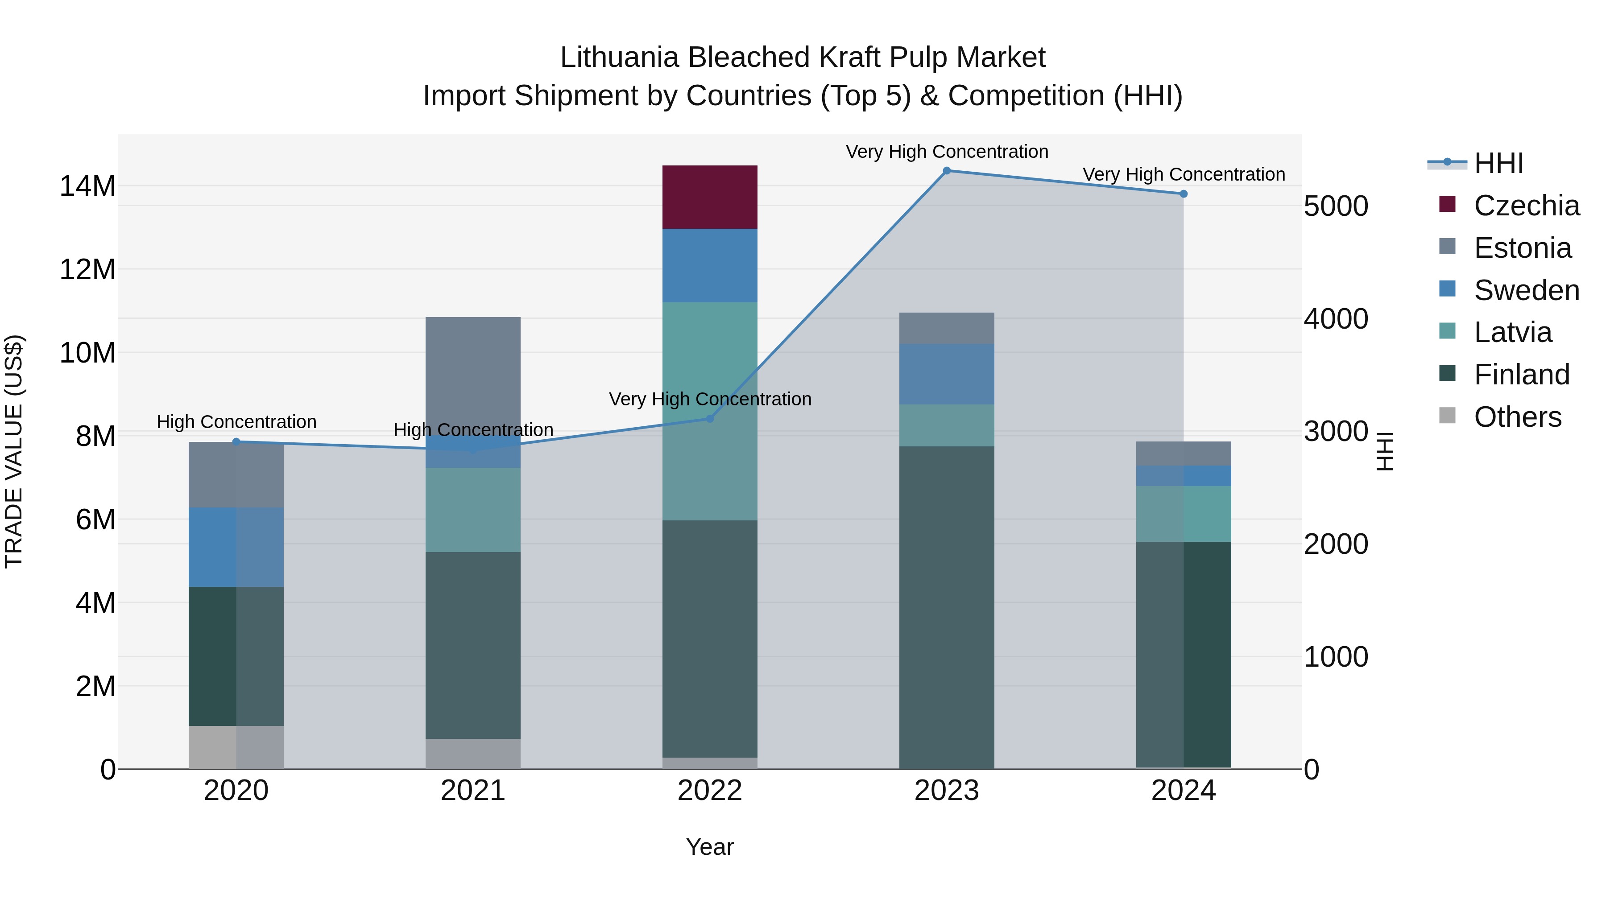Click the Sweden segment of the 2020 bar

236,547
